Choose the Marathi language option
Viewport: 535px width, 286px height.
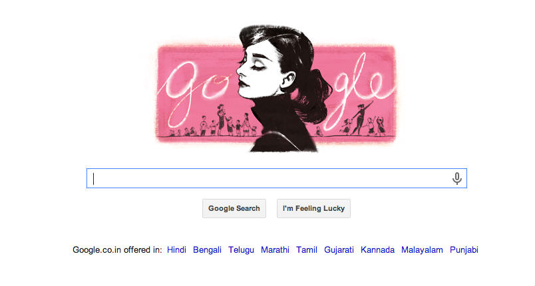point(275,250)
